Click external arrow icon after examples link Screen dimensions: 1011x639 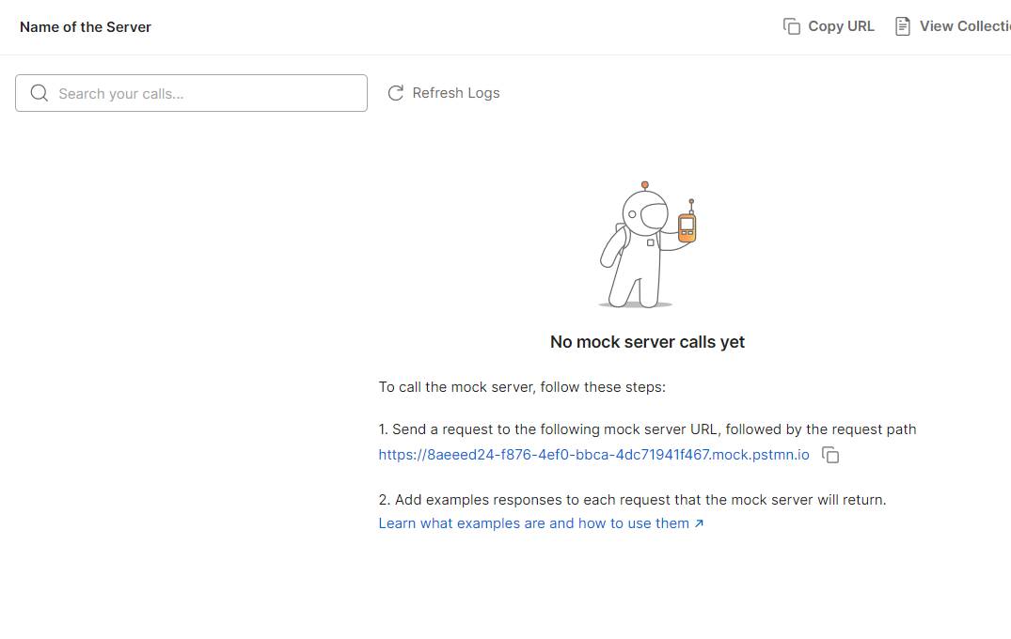(x=699, y=523)
